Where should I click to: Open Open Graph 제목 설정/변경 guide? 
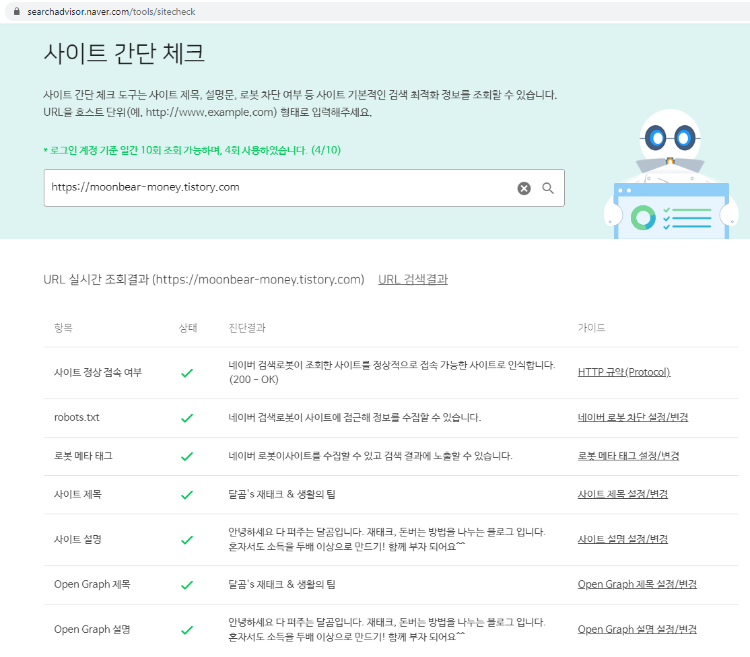click(x=637, y=584)
